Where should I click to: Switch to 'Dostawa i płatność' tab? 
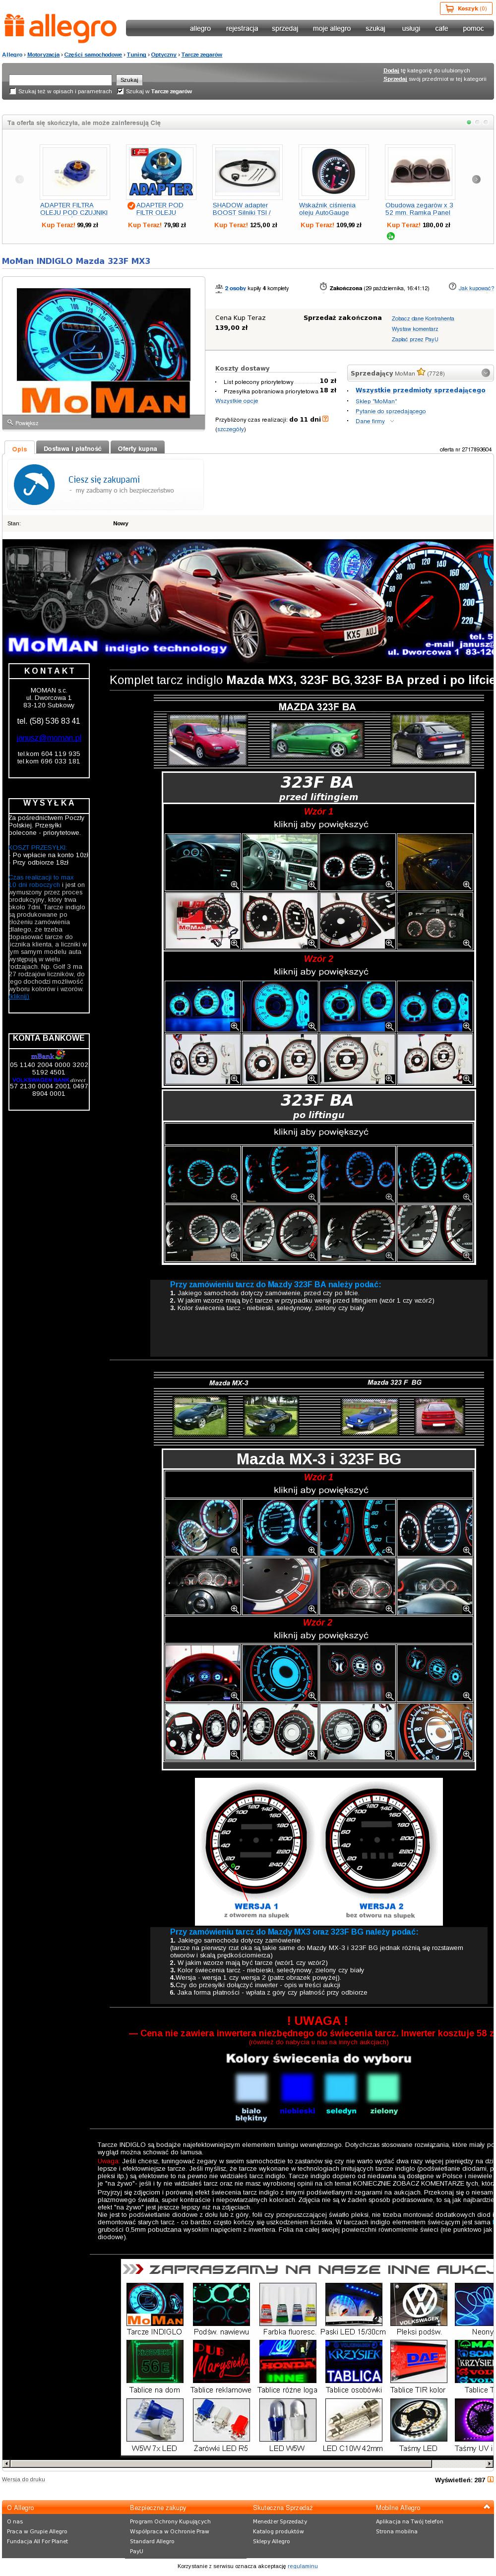coord(72,448)
